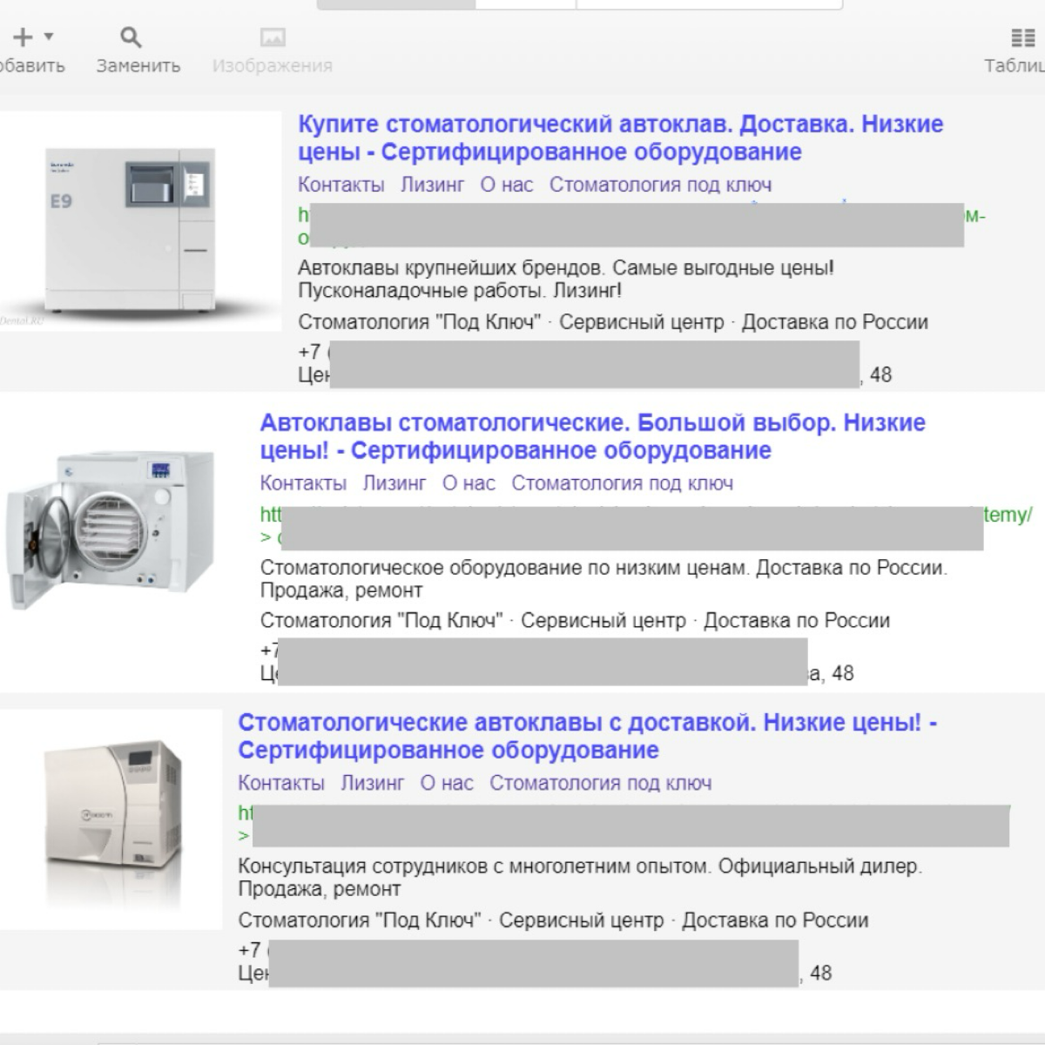Image resolution: width=1045 pixels, height=1045 pixels.
Task: Click Лизинг sitelink in first ad
Action: (x=432, y=185)
